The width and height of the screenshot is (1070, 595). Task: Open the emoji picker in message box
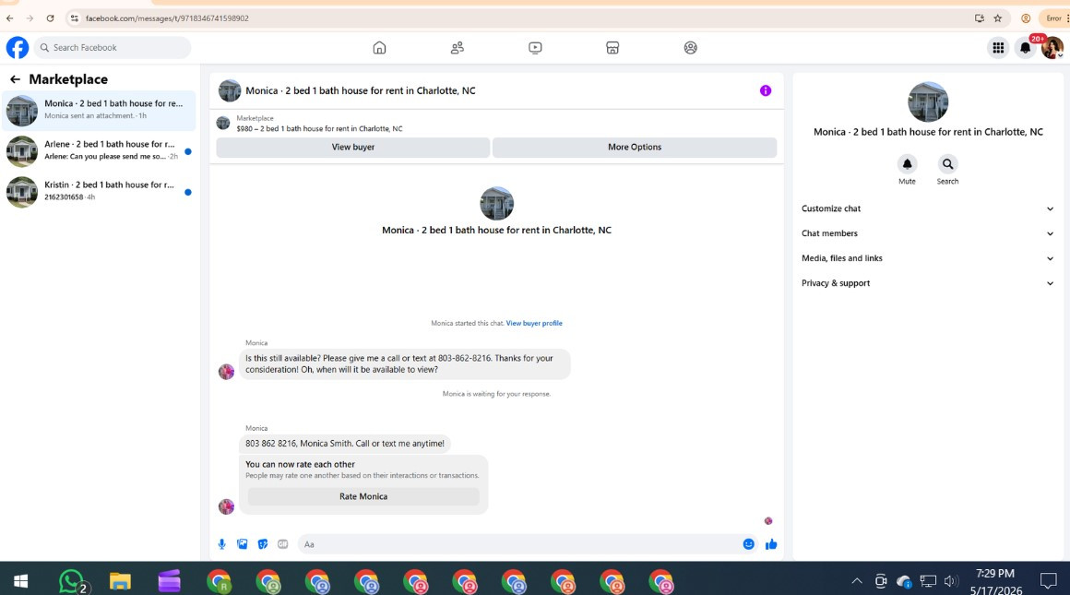[749, 544]
